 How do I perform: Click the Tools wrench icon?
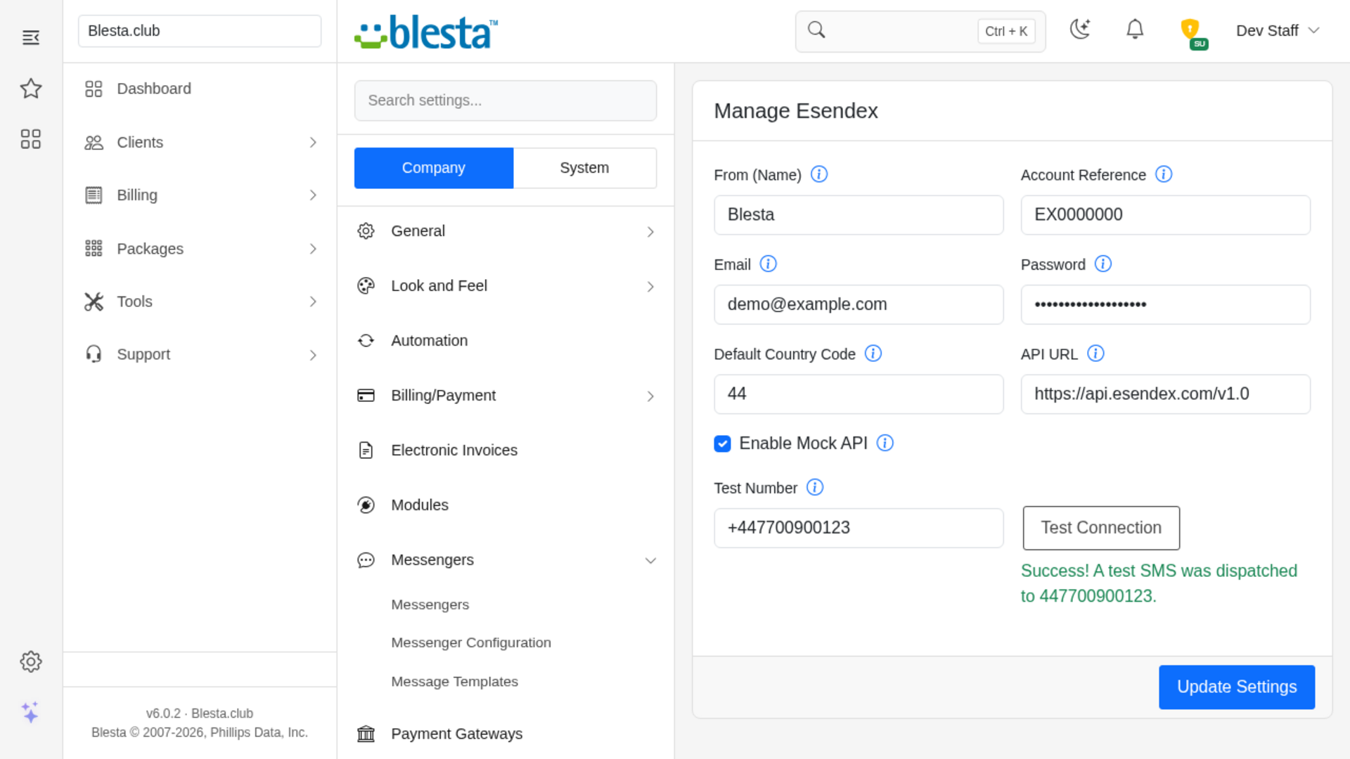pyautogui.click(x=94, y=301)
